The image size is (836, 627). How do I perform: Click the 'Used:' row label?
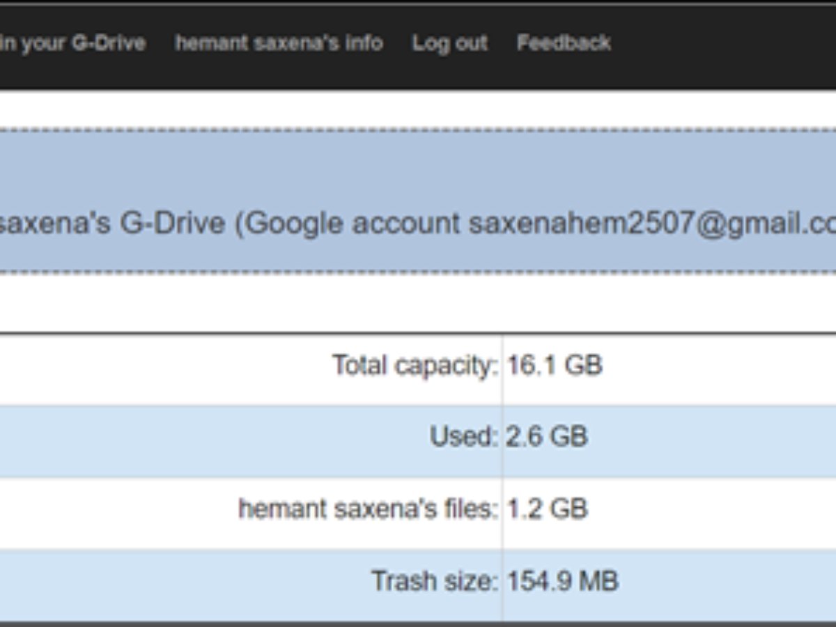point(463,437)
